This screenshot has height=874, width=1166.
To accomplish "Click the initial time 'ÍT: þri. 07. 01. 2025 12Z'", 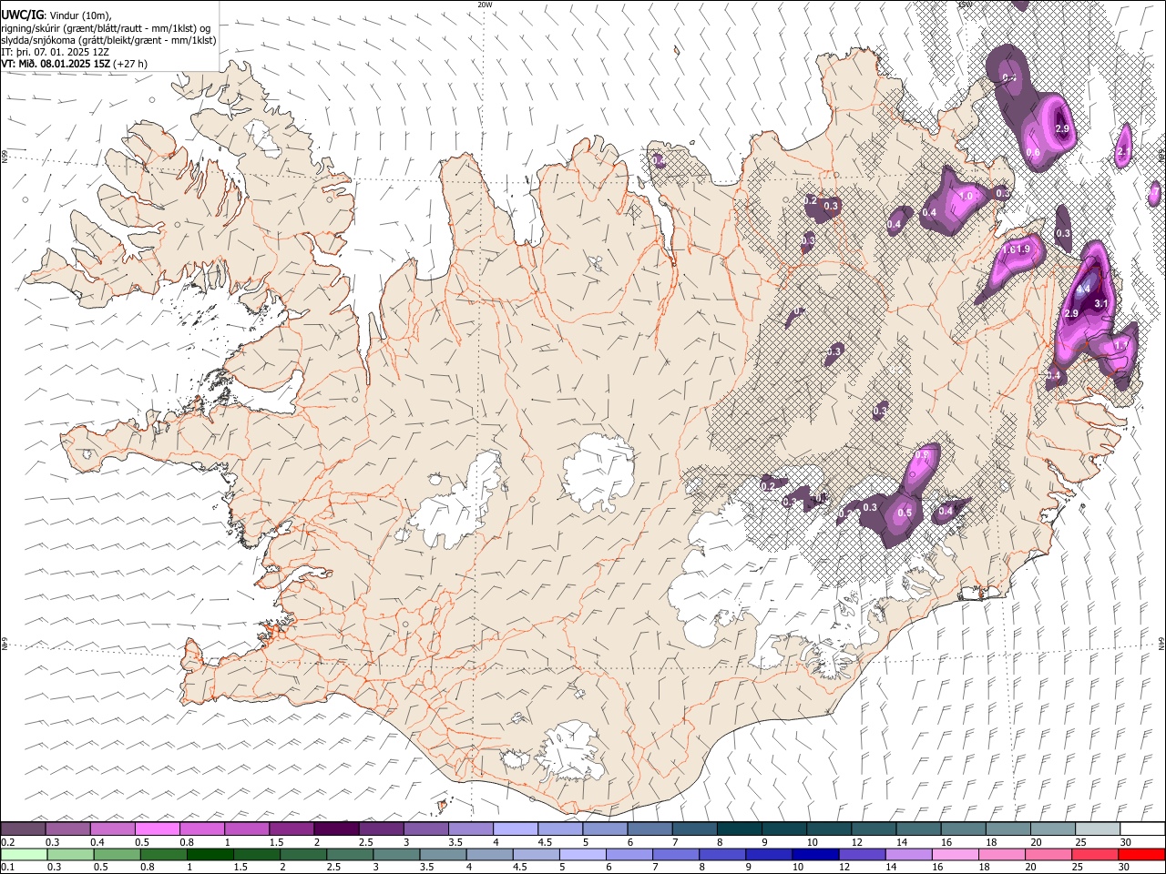I will (56, 52).
